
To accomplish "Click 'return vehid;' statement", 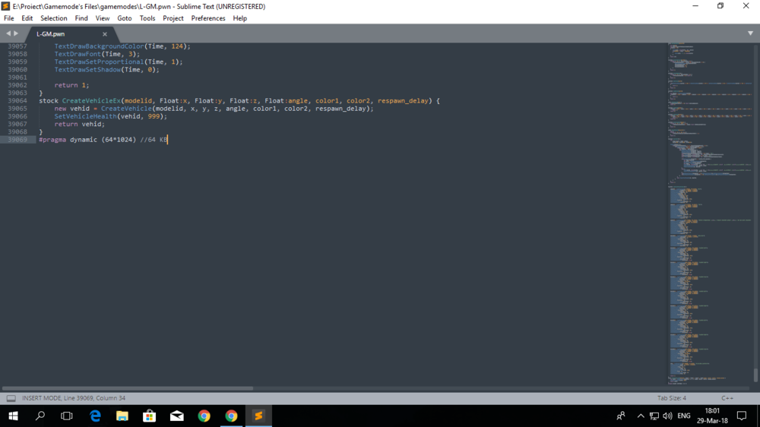I will click(80, 124).
